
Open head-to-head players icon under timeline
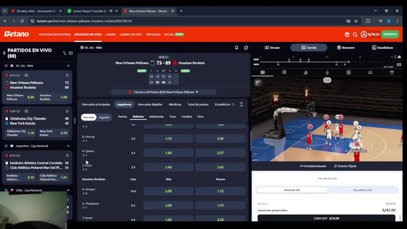370,73
